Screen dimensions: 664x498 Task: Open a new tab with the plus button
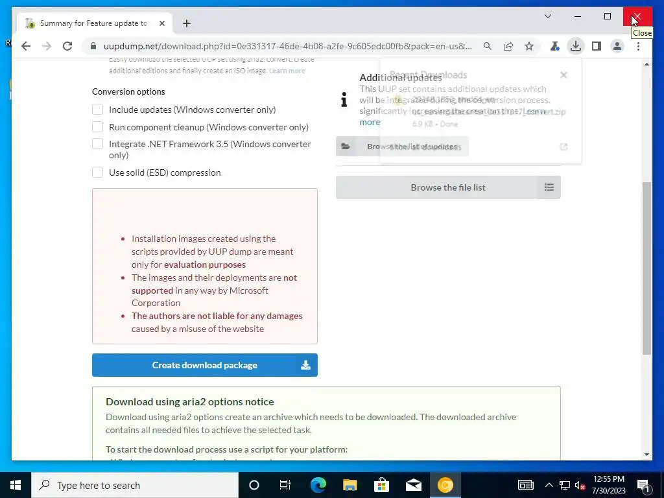(x=186, y=23)
